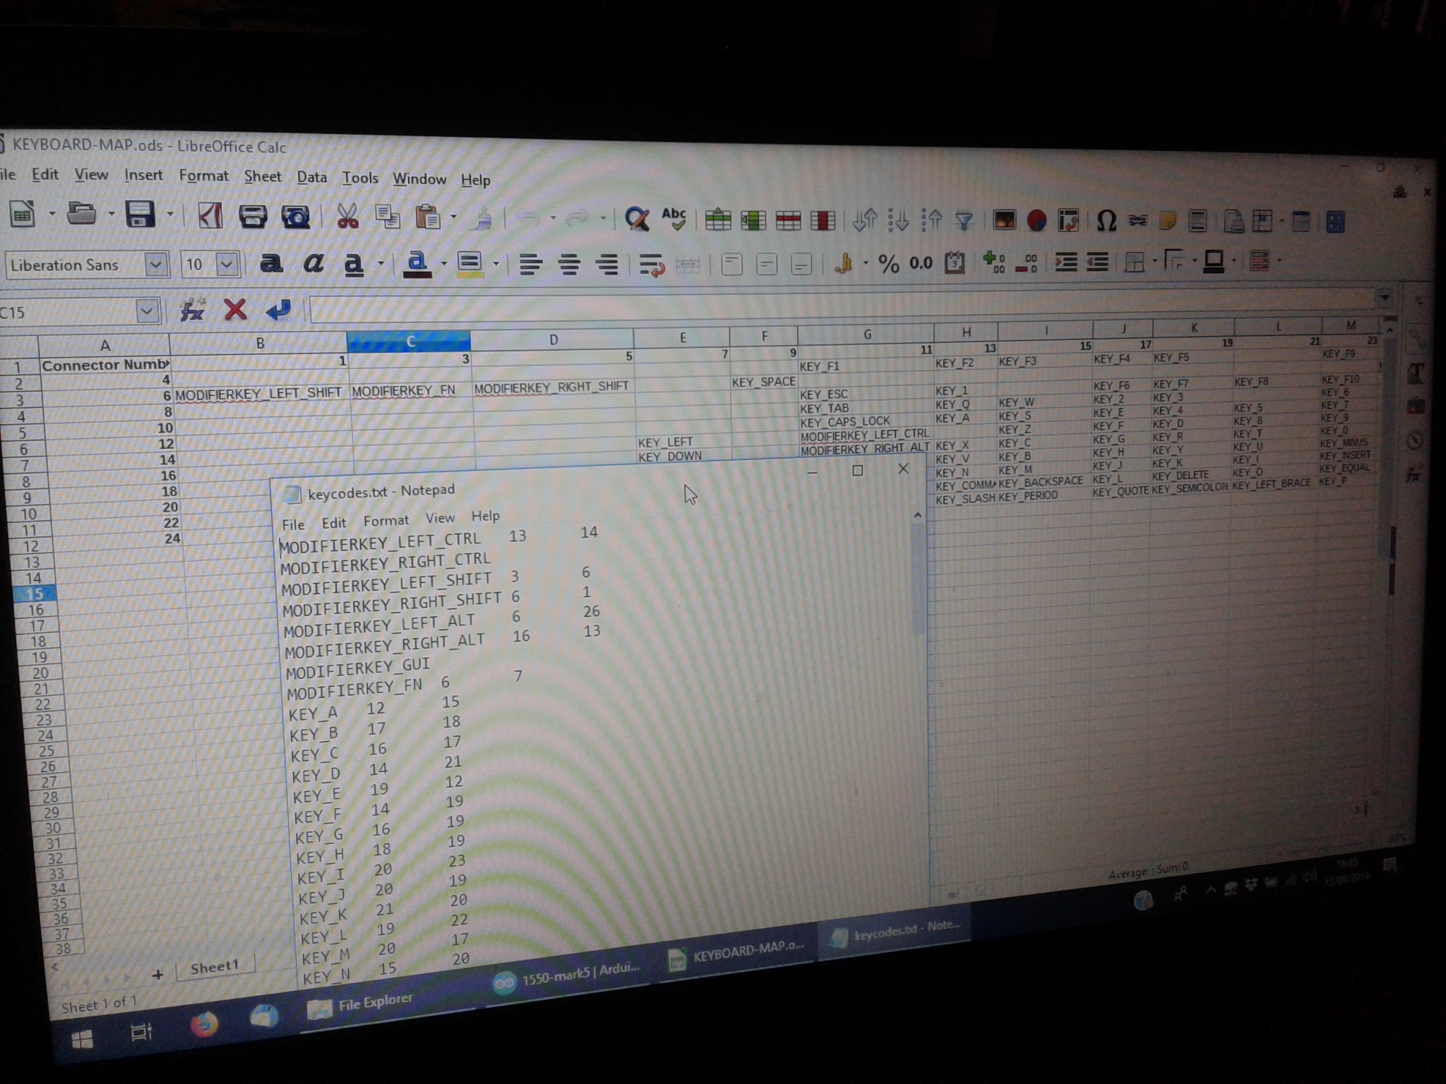The width and height of the screenshot is (1446, 1084).
Task: Open Edit menu in Calc
Action: pyautogui.click(x=44, y=174)
